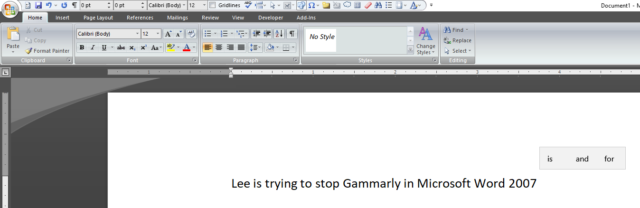Select the No Style gallery item

click(321, 40)
